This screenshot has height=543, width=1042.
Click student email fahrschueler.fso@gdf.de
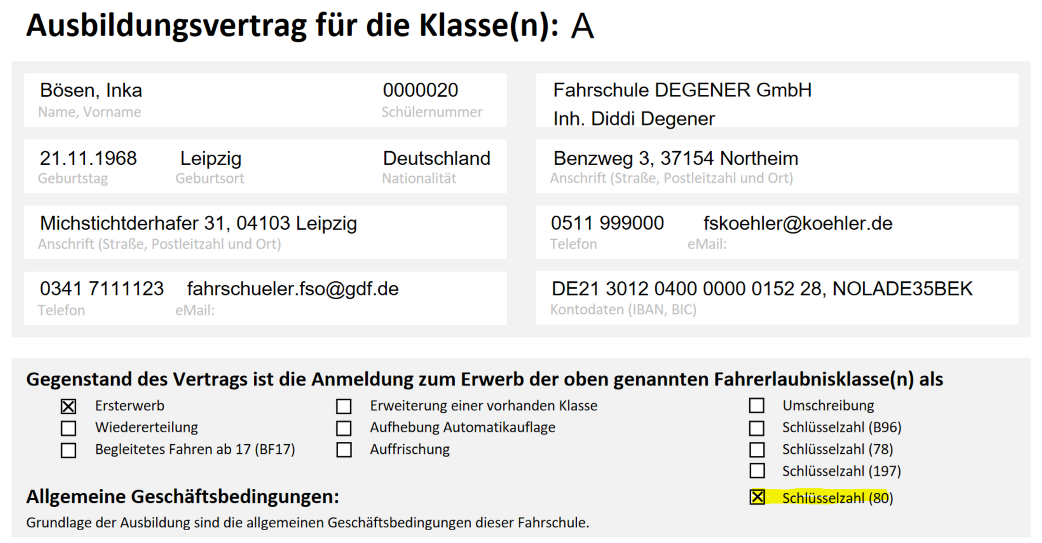[293, 289]
